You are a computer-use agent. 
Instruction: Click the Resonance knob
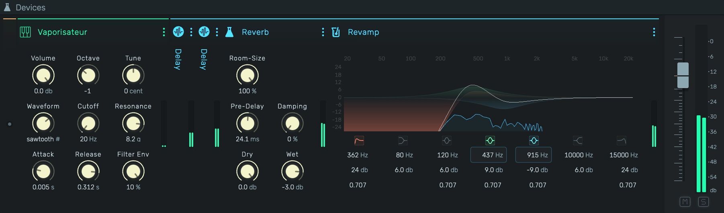133,123
